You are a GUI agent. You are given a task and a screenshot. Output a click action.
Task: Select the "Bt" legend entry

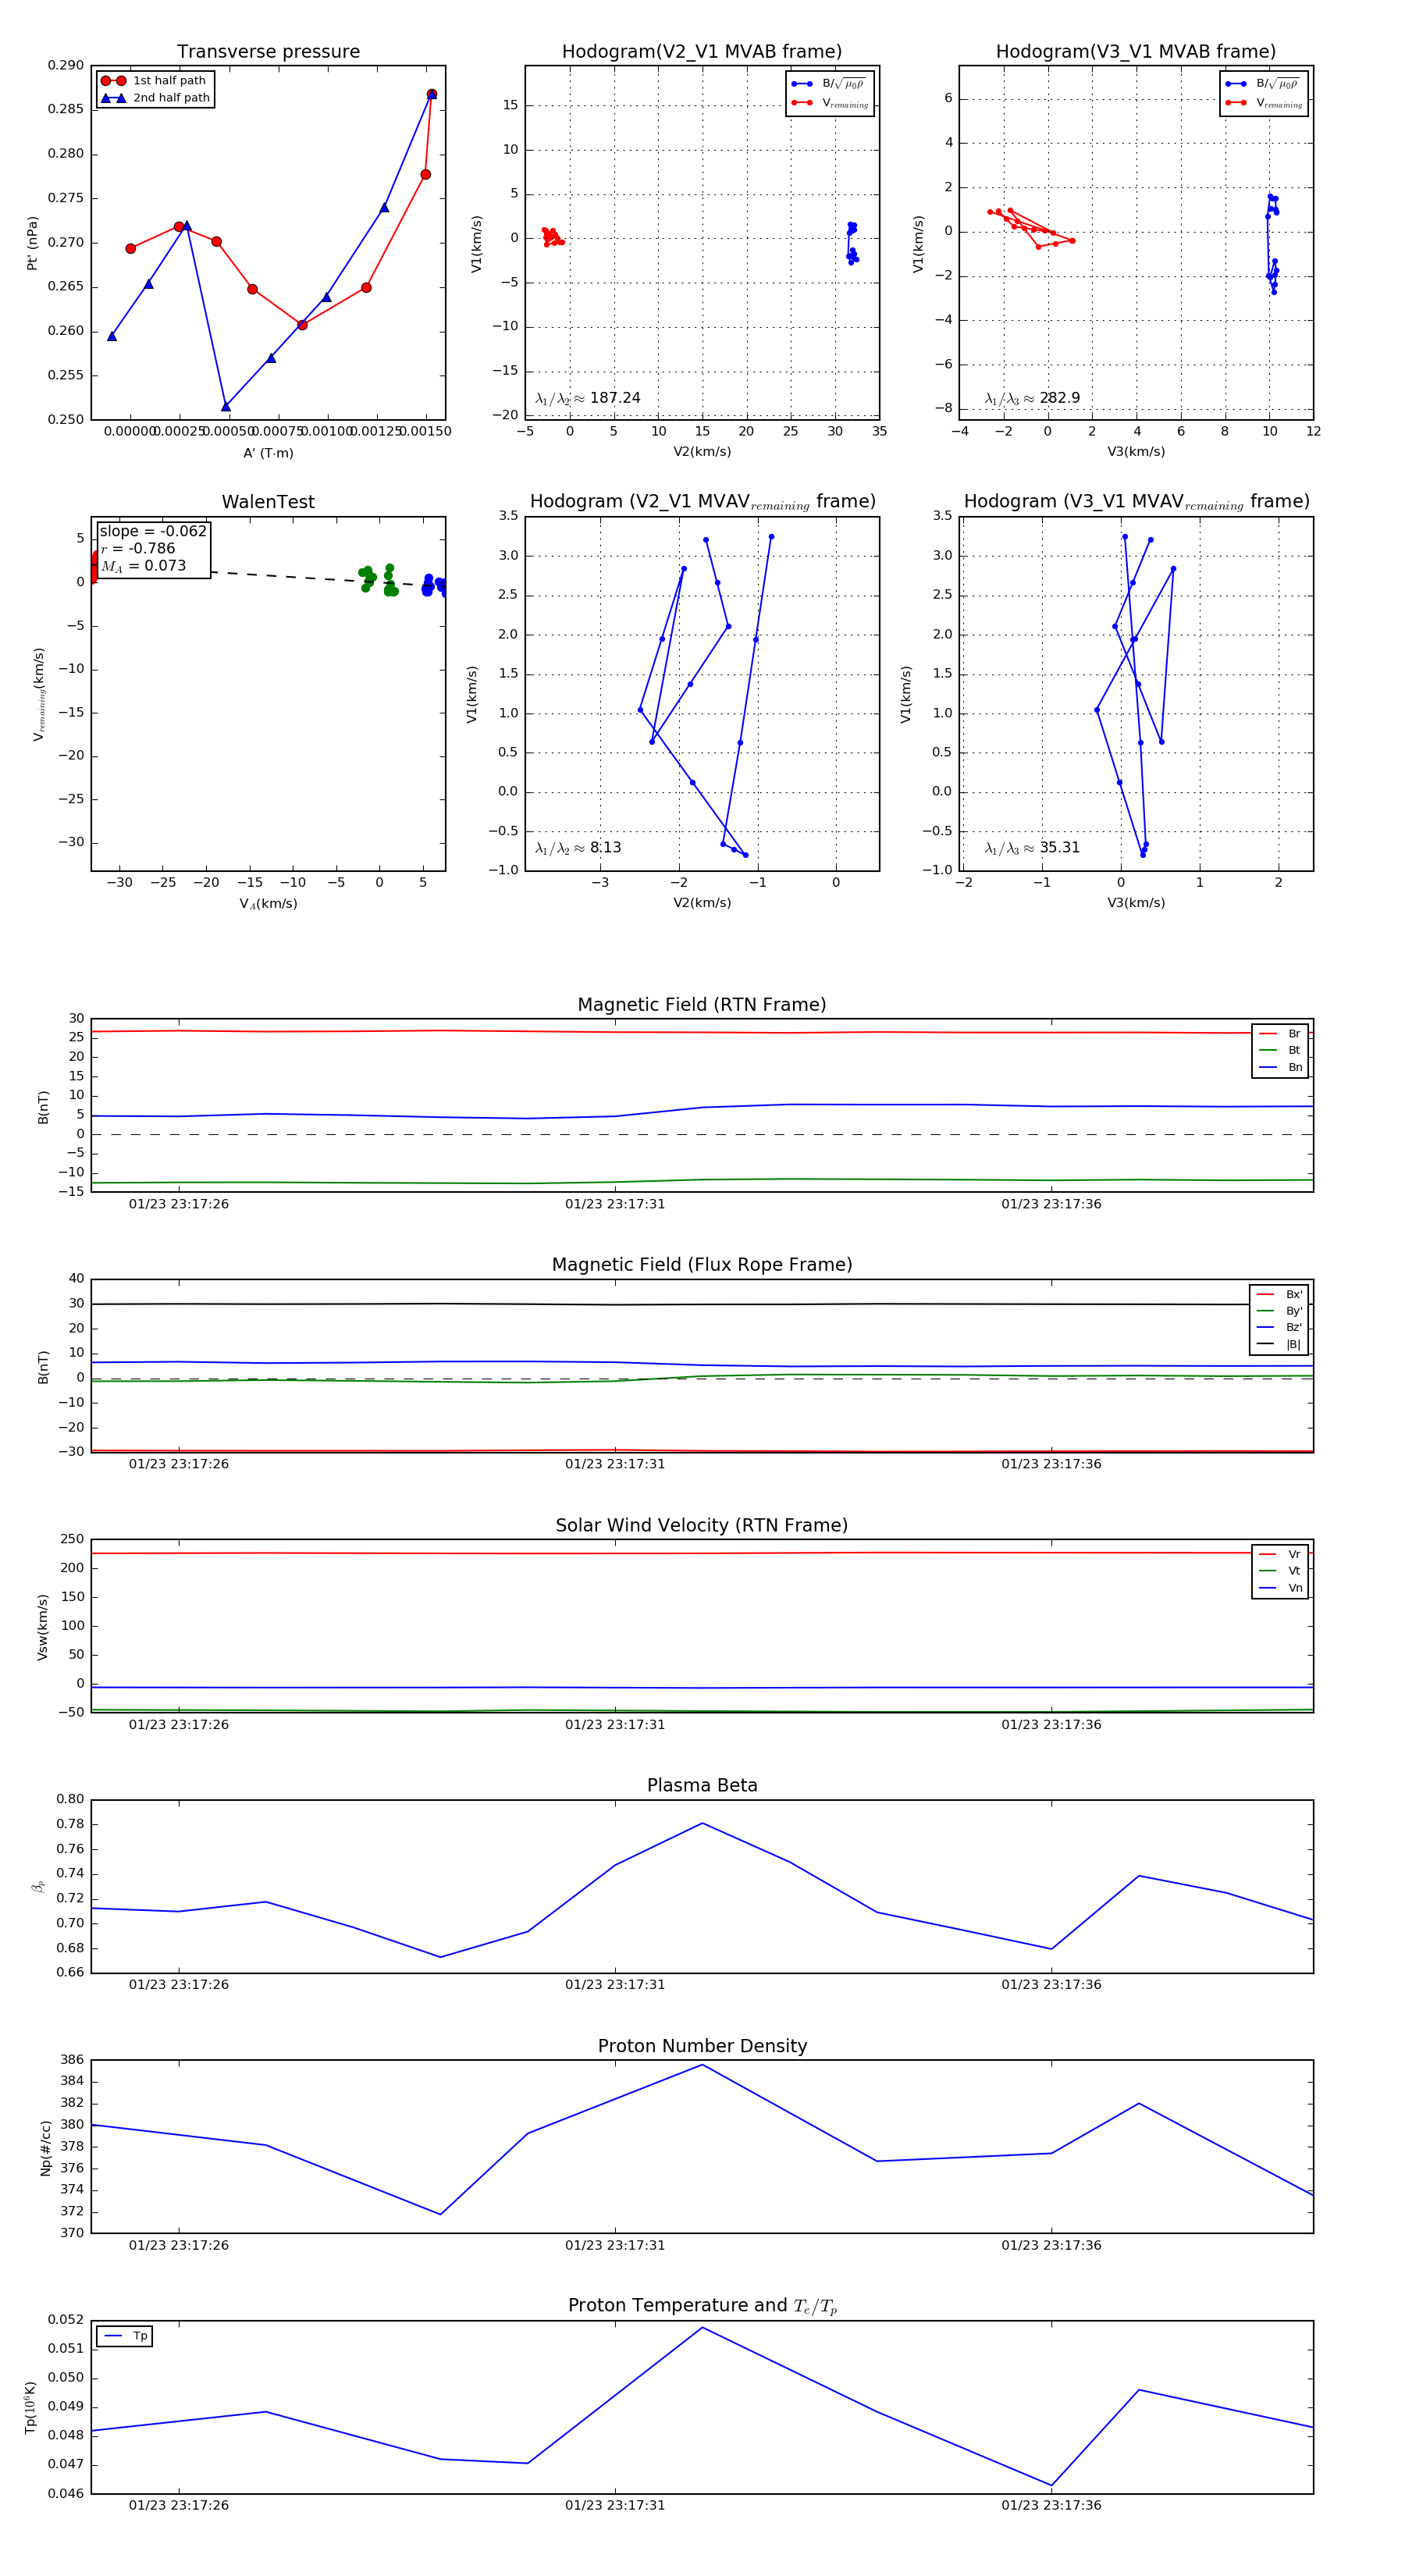click(x=1280, y=1050)
